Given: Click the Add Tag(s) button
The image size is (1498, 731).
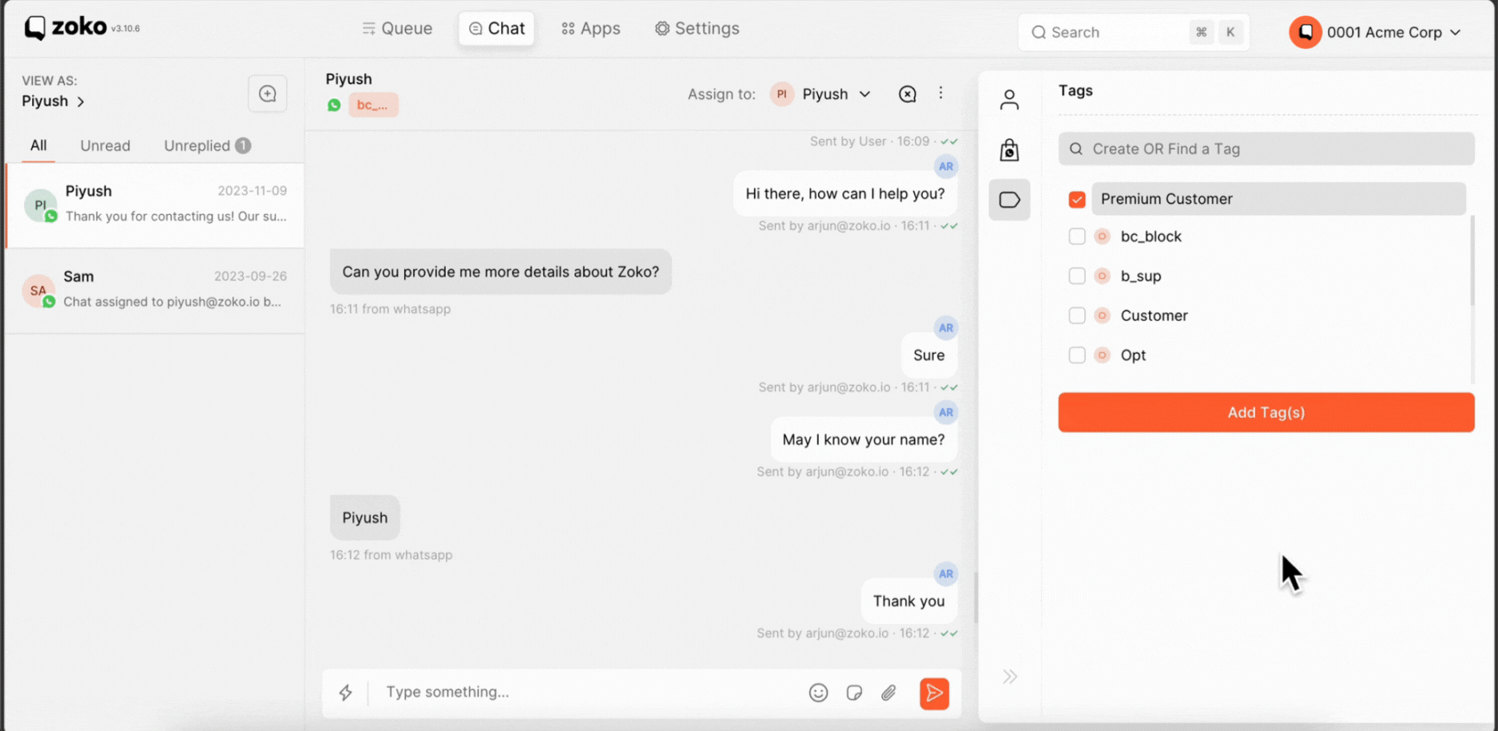Looking at the screenshot, I should 1266,412.
